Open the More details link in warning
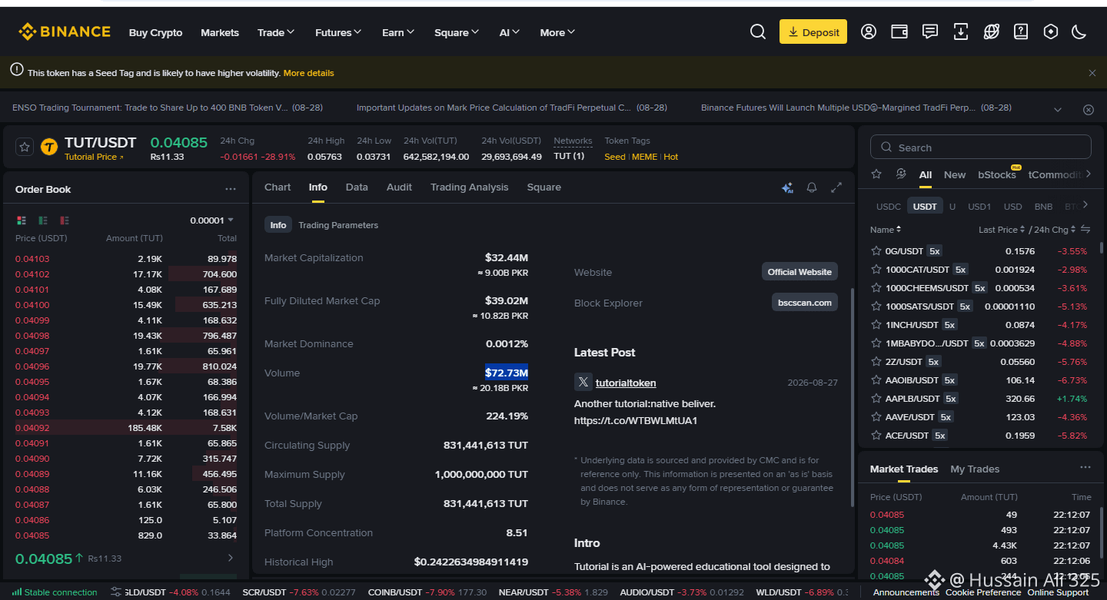Image resolution: width=1107 pixels, height=600 pixels. [309, 73]
